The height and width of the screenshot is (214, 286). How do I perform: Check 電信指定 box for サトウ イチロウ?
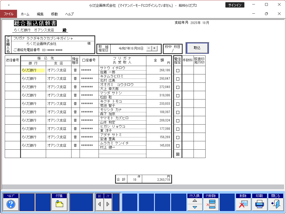(x=178, y=70)
